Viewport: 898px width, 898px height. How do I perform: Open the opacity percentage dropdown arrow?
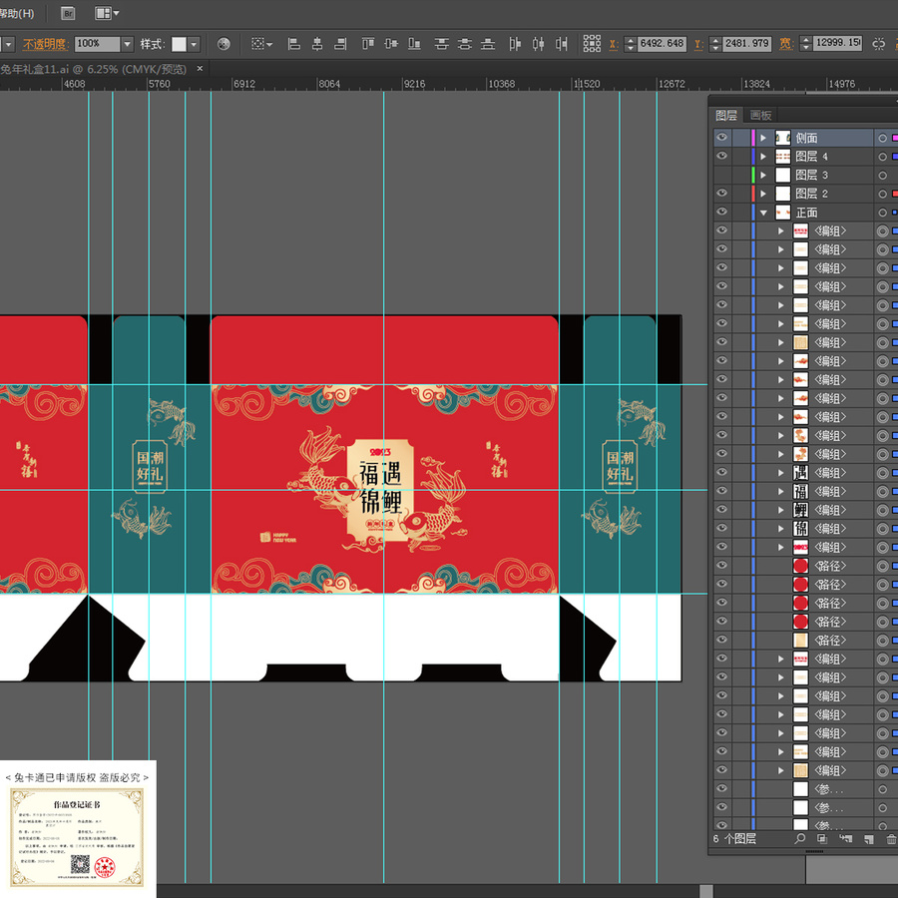[x=127, y=44]
